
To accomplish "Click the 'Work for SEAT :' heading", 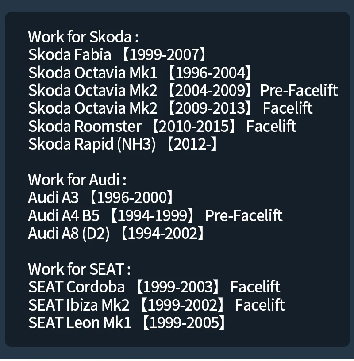I will tap(80, 269).
